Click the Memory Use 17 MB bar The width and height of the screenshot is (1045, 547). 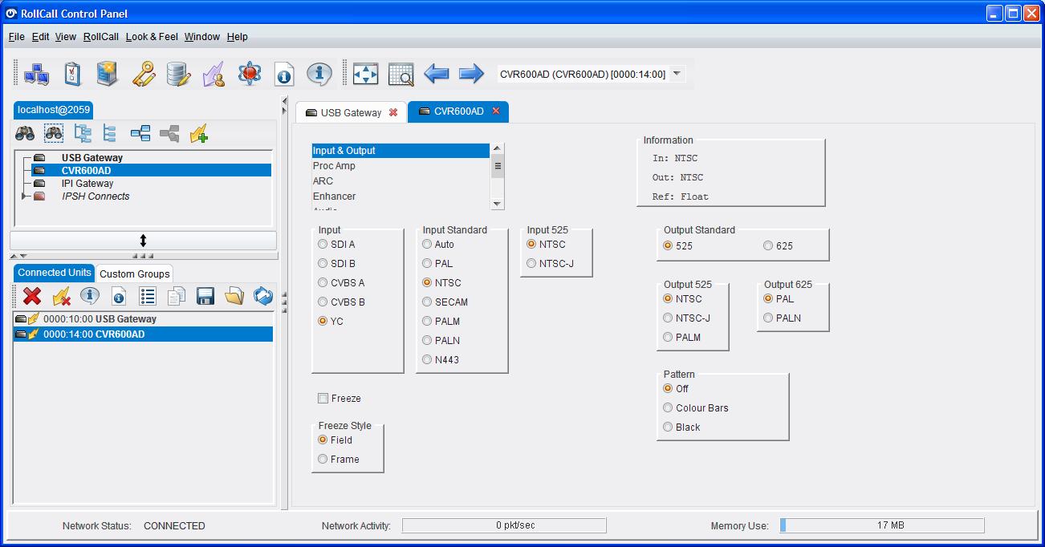click(x=882, y=525)
